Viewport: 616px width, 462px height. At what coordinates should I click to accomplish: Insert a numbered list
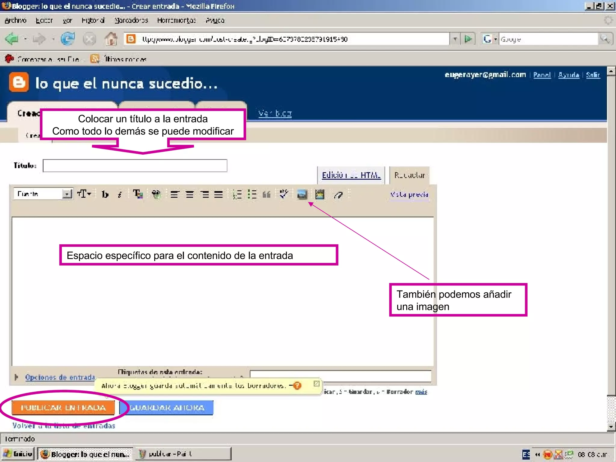point(237,195)
